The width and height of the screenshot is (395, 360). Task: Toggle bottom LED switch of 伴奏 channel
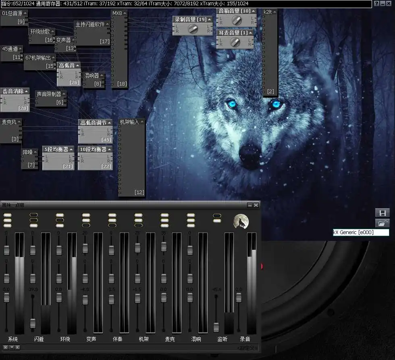[112, 225]
